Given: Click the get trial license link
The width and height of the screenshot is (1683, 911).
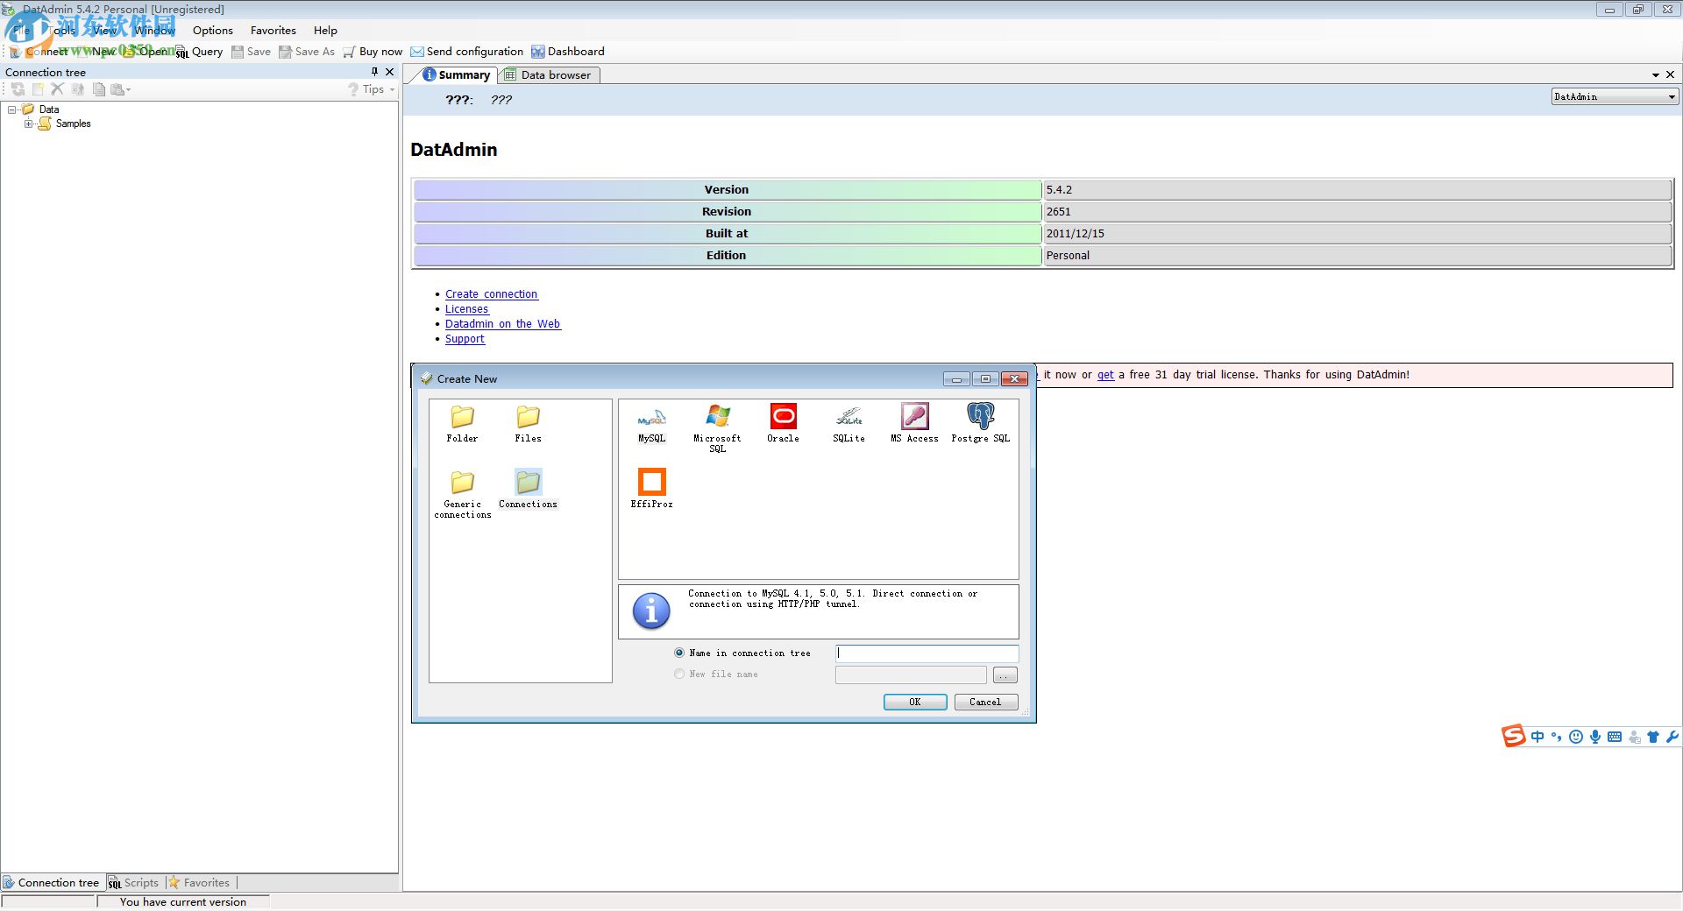Looking at the screenshot, I should tap(1105, 375).
